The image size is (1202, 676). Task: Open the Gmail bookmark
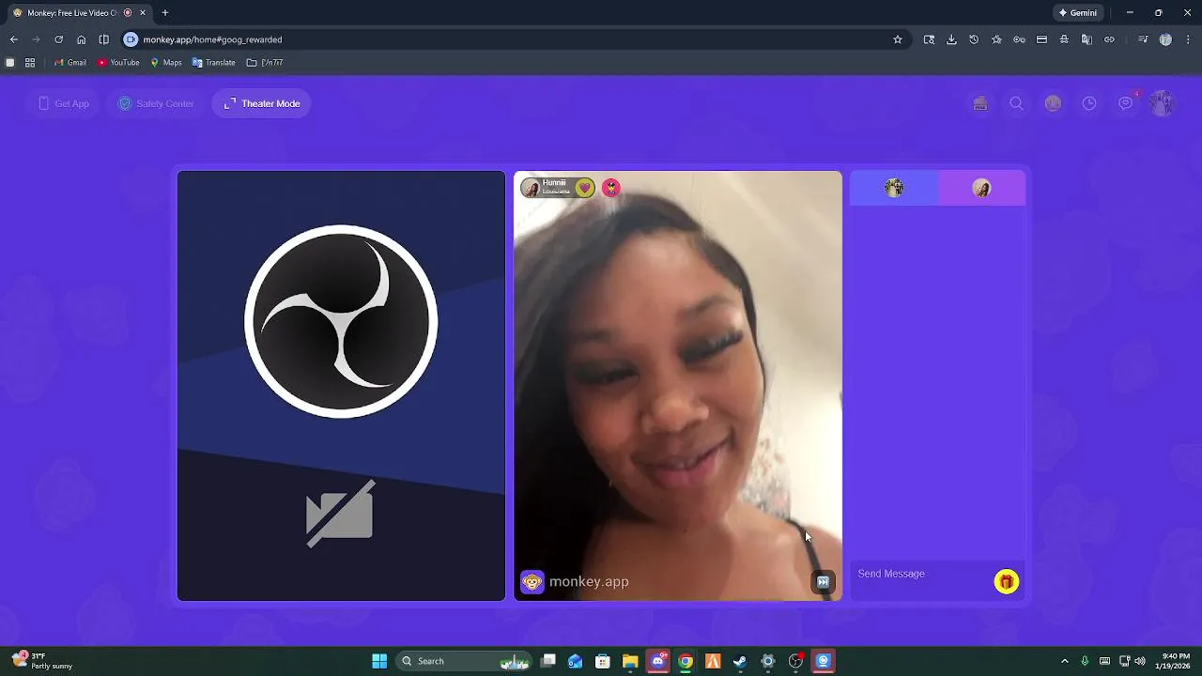(x=70, y=63)
